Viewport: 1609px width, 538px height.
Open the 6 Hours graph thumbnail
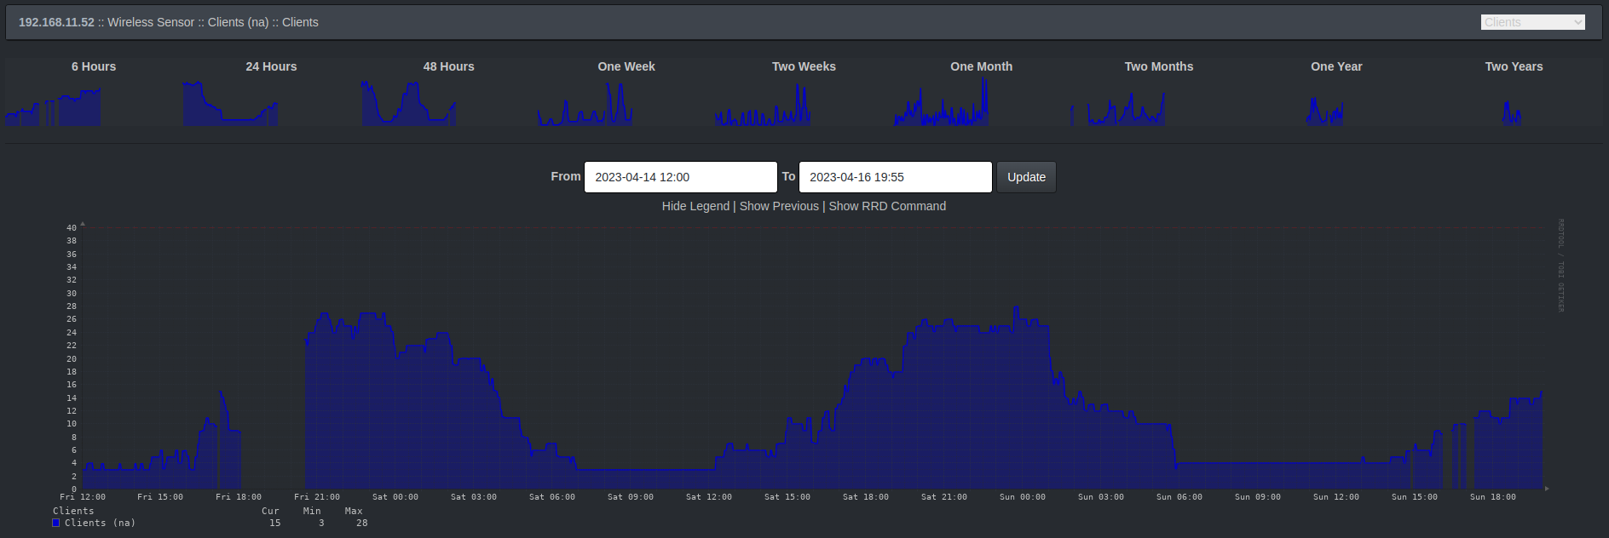pyautogui.click(x=54, y=105)
